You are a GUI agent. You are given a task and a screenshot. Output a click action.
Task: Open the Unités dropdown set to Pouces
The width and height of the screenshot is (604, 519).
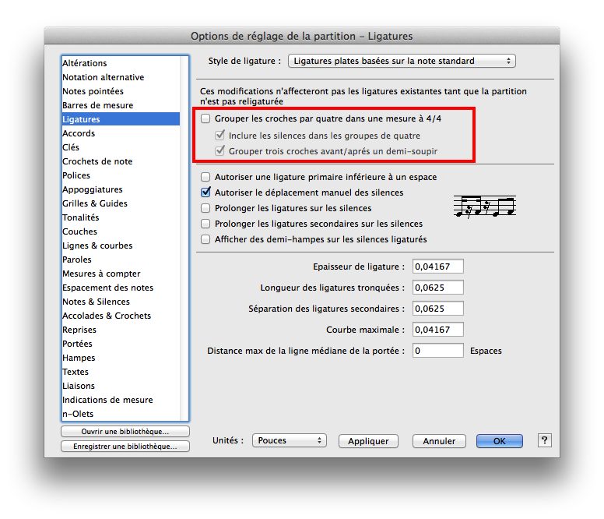[x=289, y=440]
